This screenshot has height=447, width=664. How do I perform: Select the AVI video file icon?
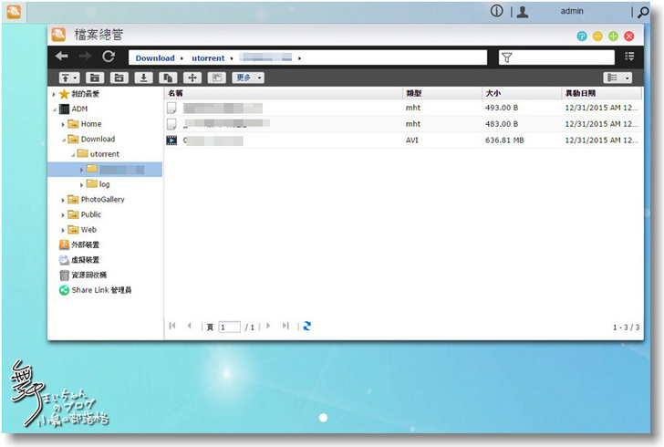click(171, 140)
